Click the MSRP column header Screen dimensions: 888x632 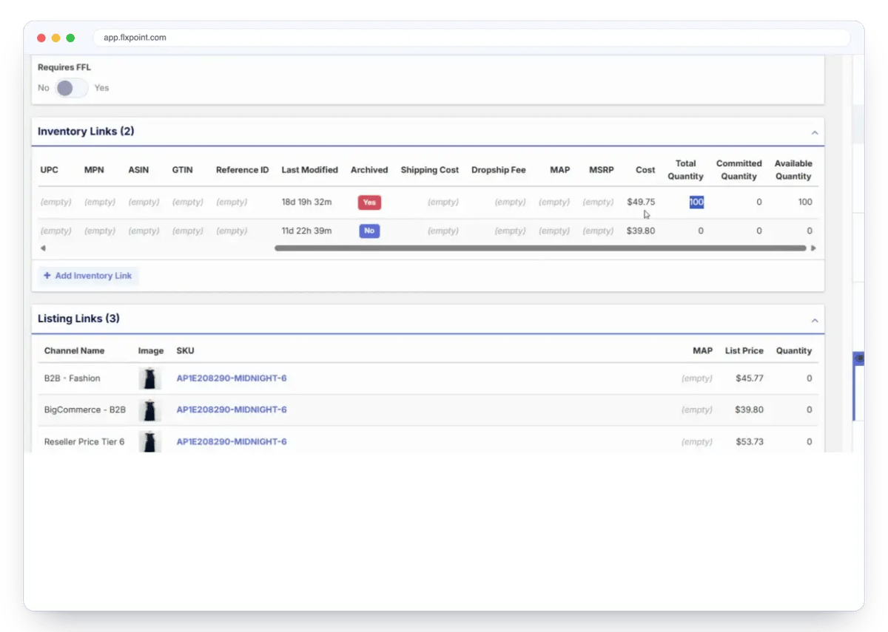(602, 170)
